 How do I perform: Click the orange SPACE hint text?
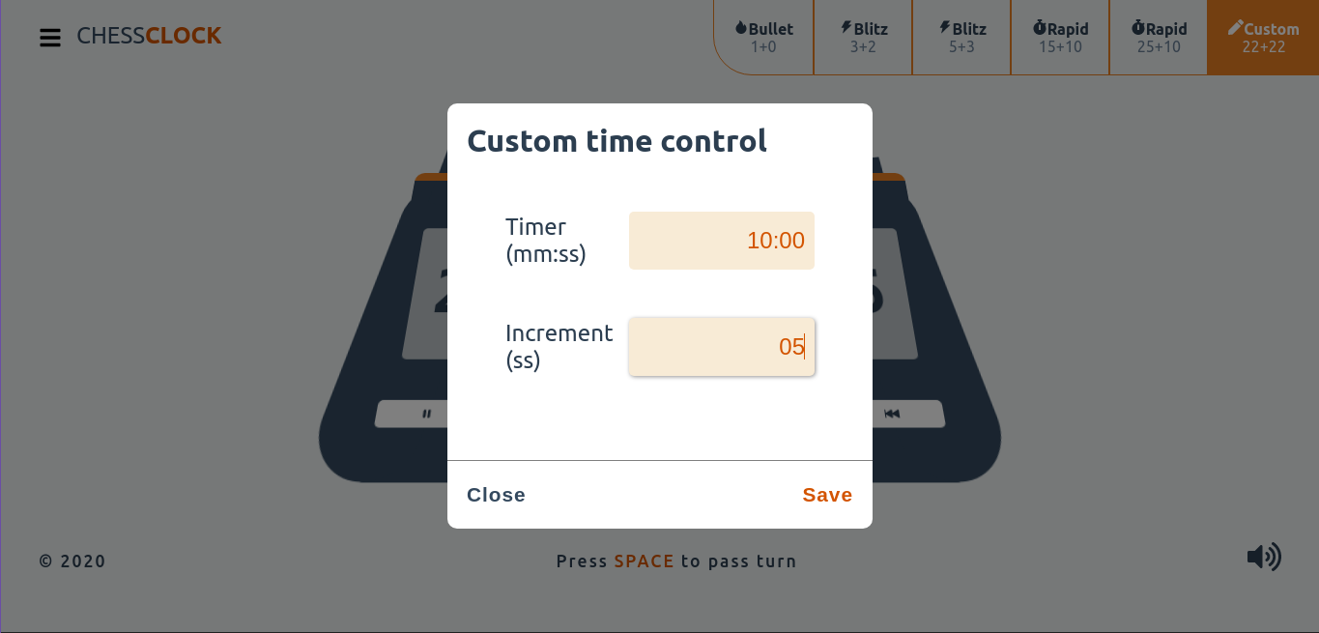tap(645, 561)
